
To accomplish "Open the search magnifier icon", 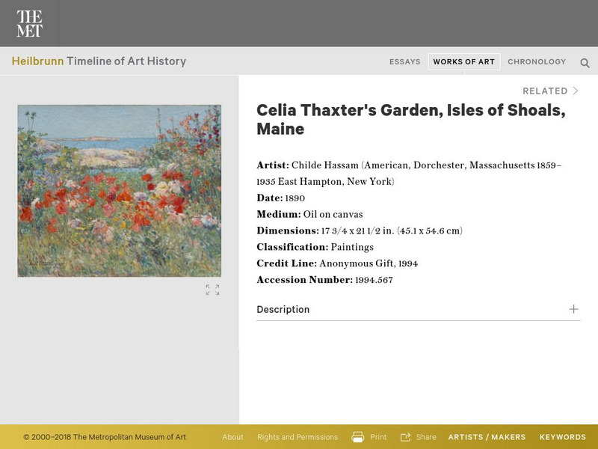I will point(585,63).
